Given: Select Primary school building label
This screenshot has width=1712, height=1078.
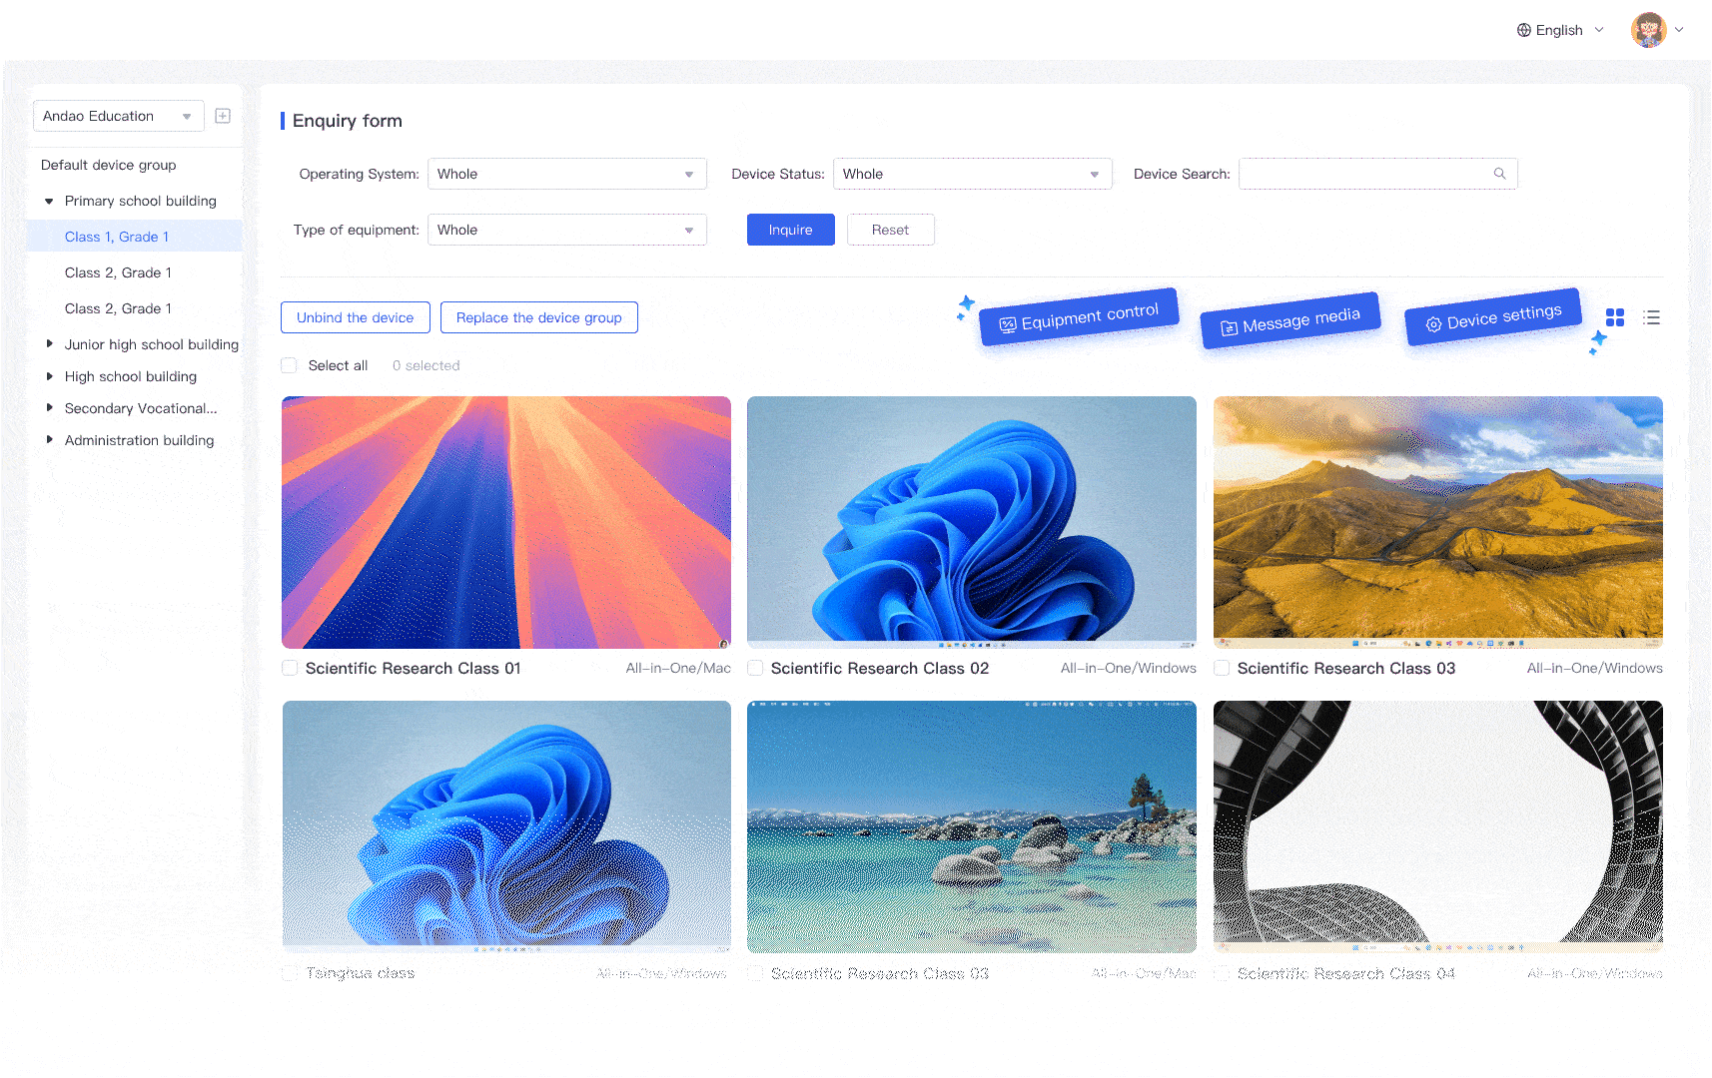Looking at the screenshot, I should point(141,201).
